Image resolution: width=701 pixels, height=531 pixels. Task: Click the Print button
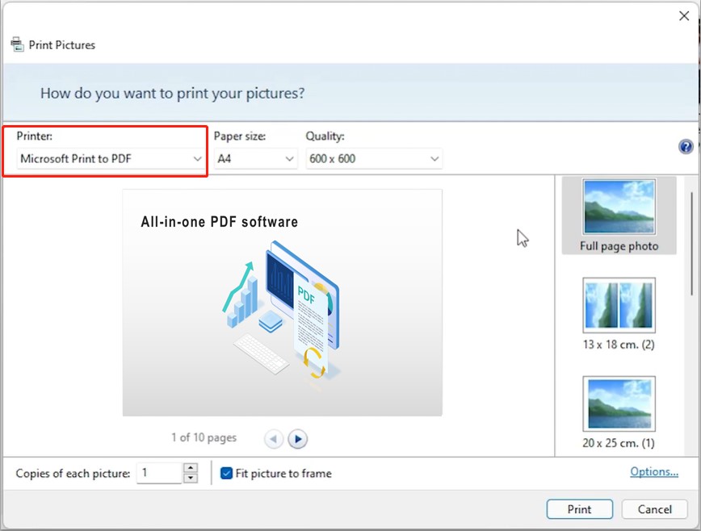[x=579, y=509]
